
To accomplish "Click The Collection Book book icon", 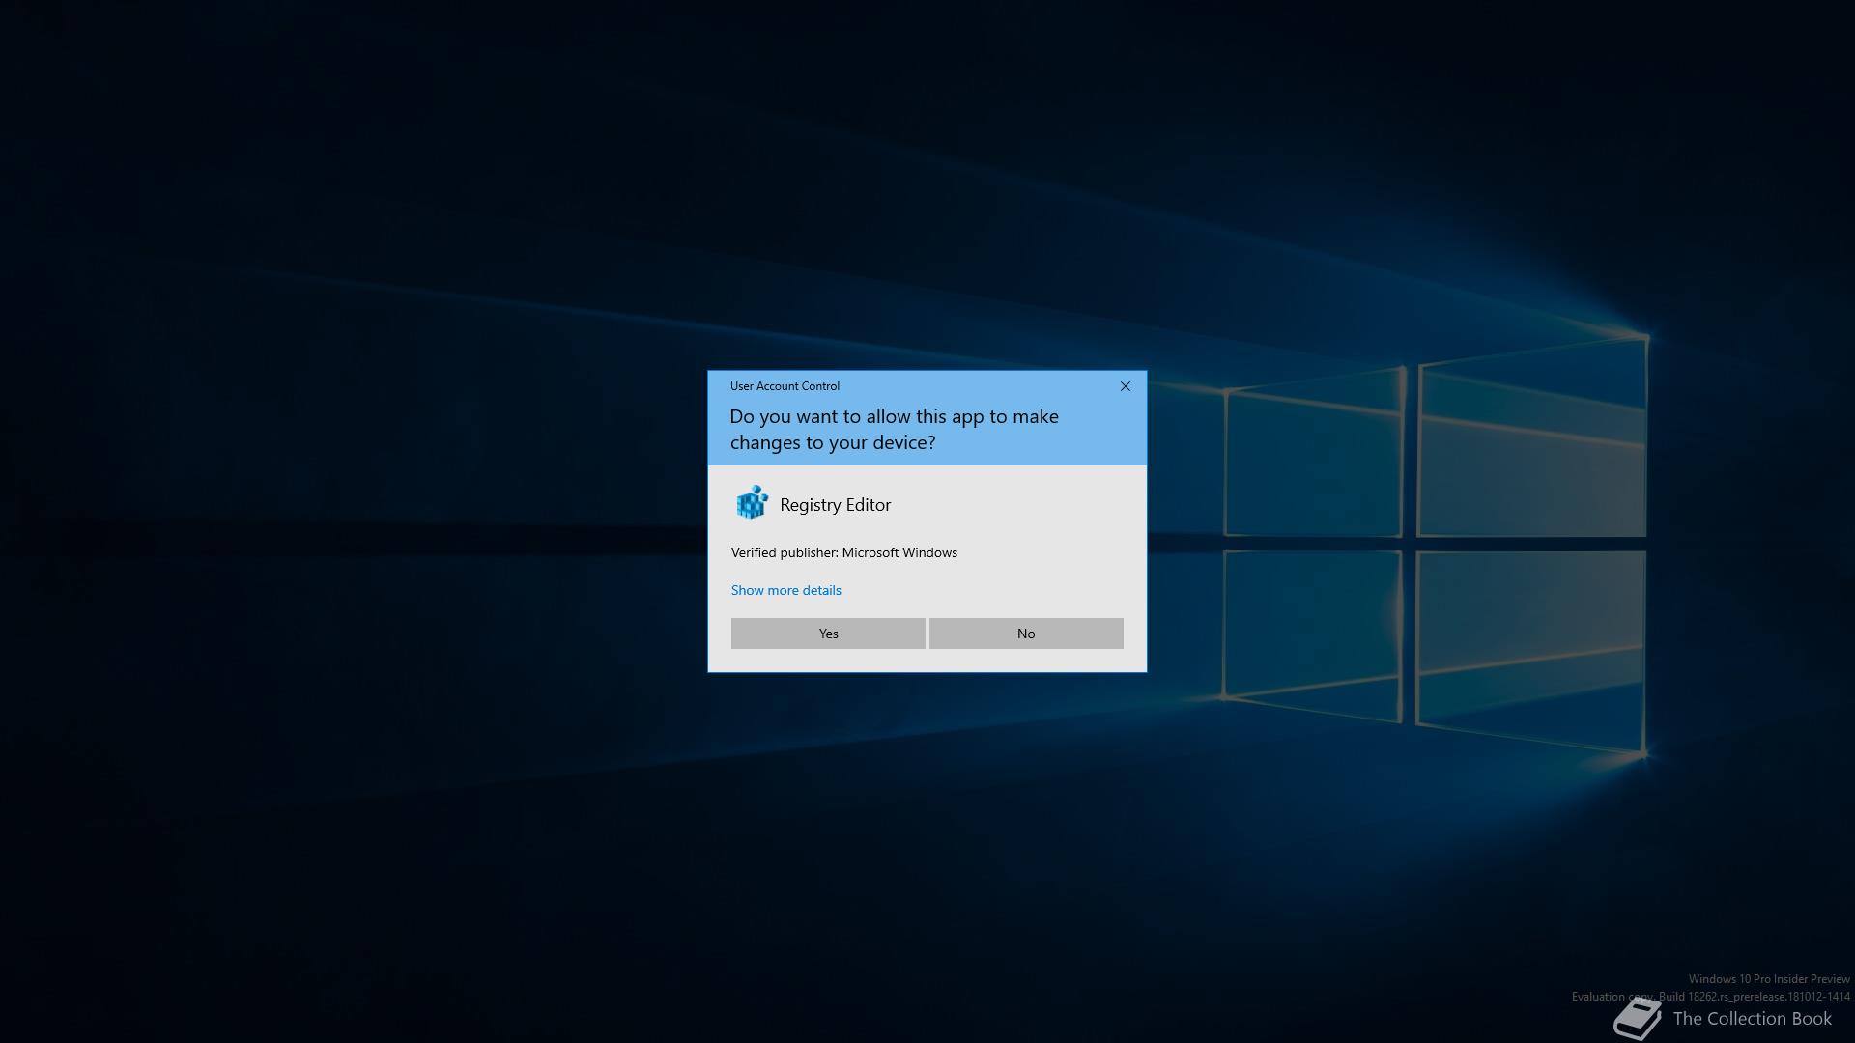I will pyautogui.click(x=1638, y=1020).
